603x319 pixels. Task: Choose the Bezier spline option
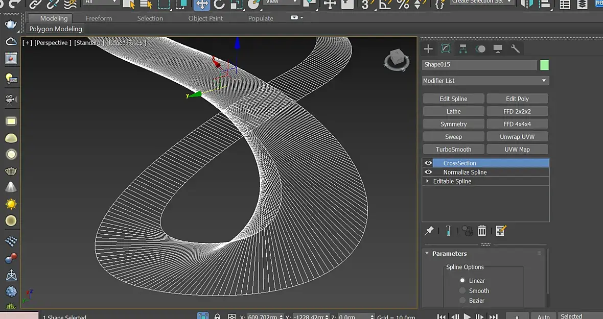462,301
